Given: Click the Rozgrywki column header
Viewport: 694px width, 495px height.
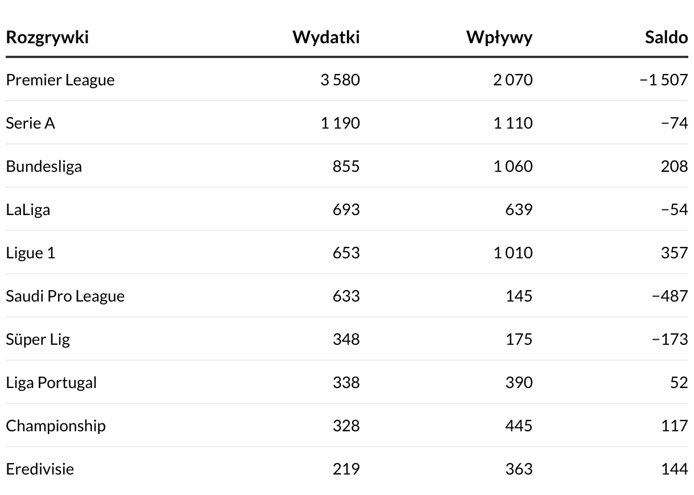Looking at the screenshot, I should click(x=47, y=38).
